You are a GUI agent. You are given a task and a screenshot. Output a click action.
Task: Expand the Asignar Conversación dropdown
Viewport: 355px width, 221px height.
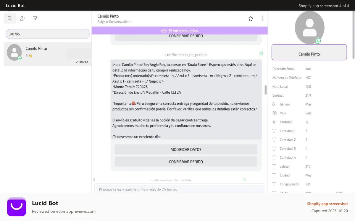coord(114,22)
